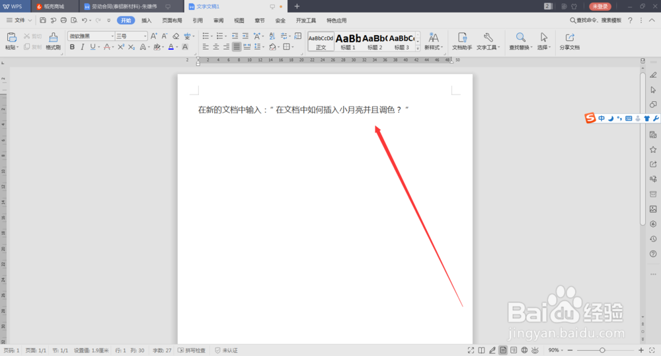Image resolution: width=661 pixels, height=356 pixels.
Task: Open Document Assistant (文档助手)
Action: point(462,41)
